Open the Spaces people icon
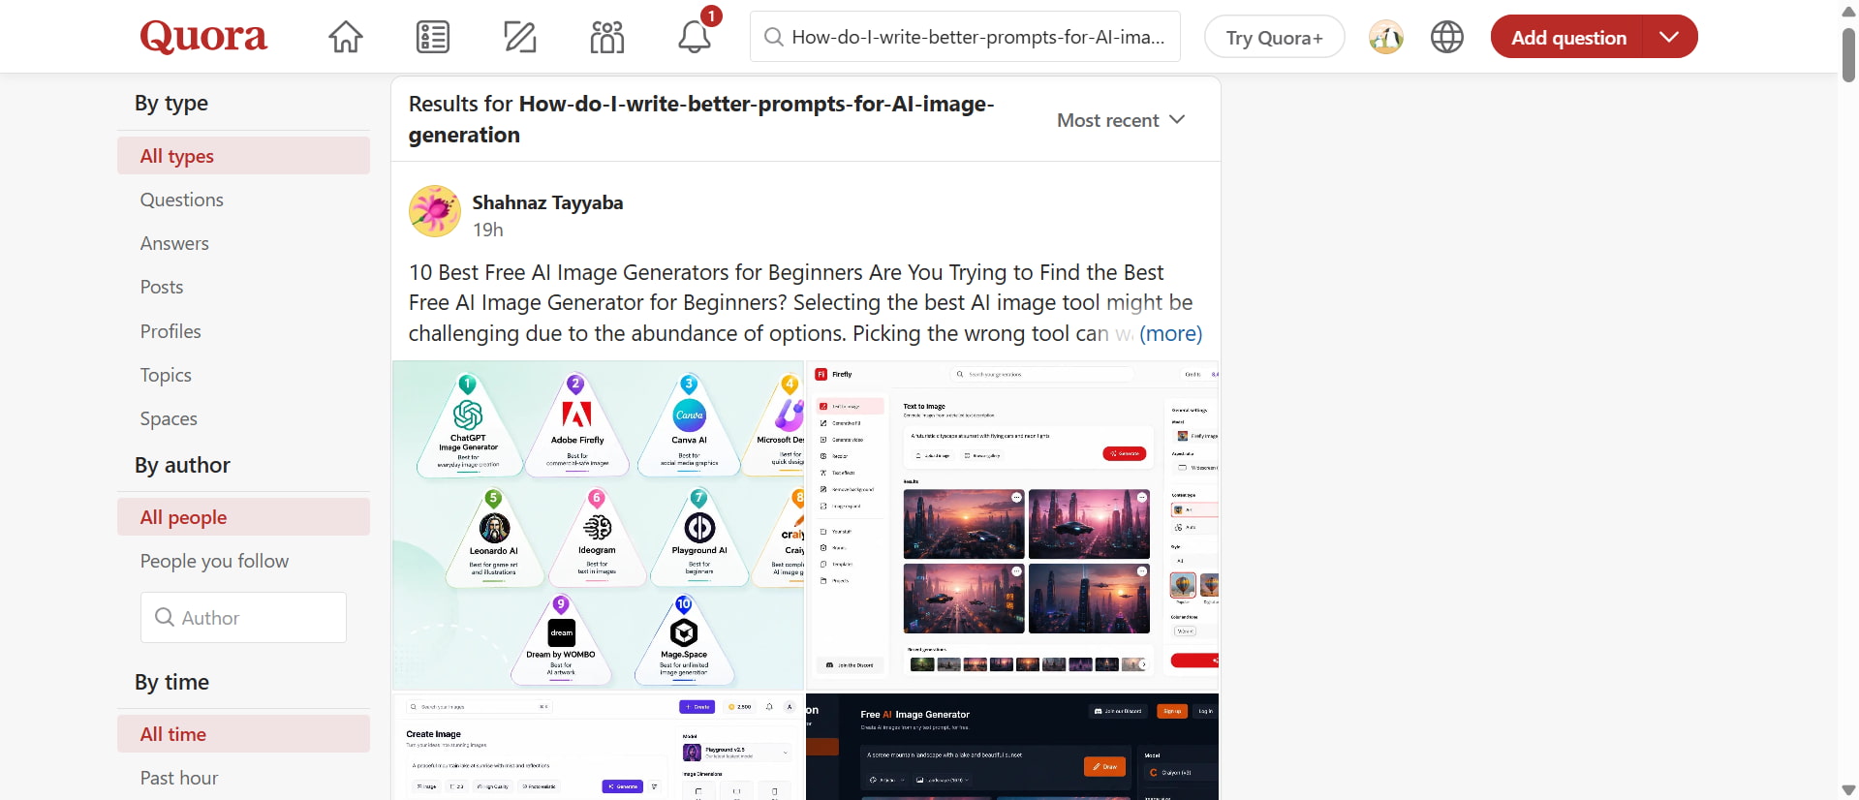 (607, 37)
